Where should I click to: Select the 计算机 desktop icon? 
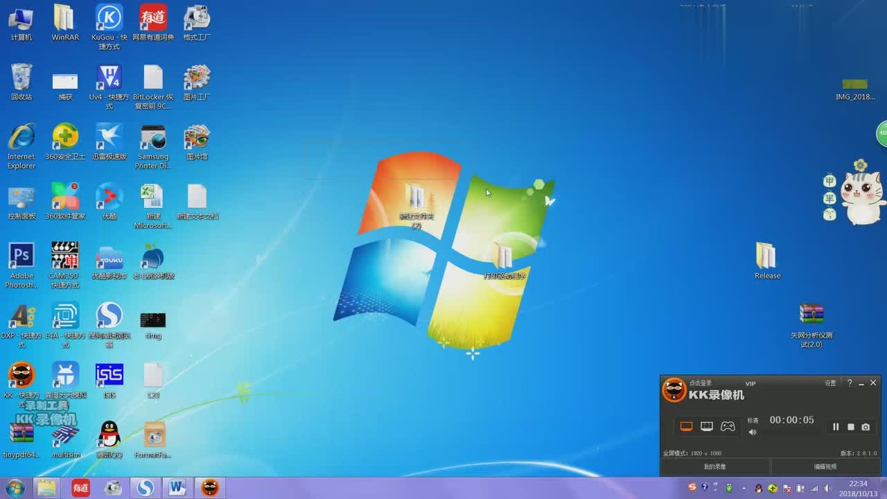click(x=21, y=24)
